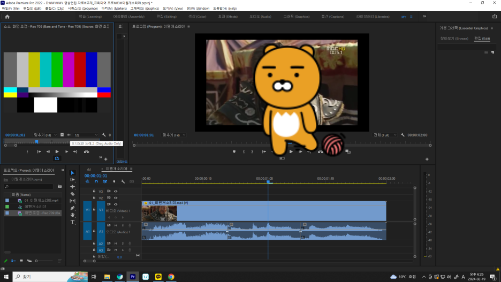Select the Slip tool
Image resolution: width=501 pixels, height=282 pixels.
(73, 201)
